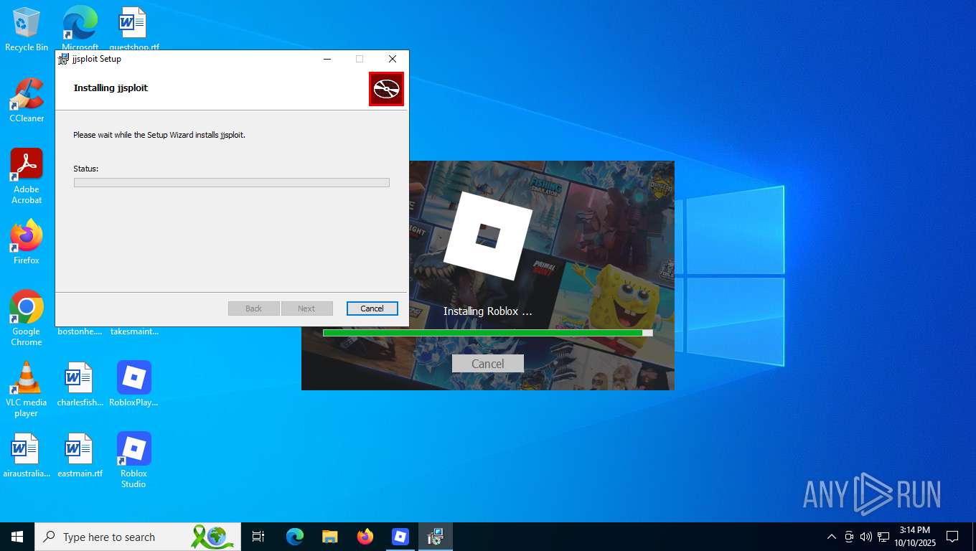Open the airaustralia document on desktop
Screen dimensions: 976x551
[27, 456]
